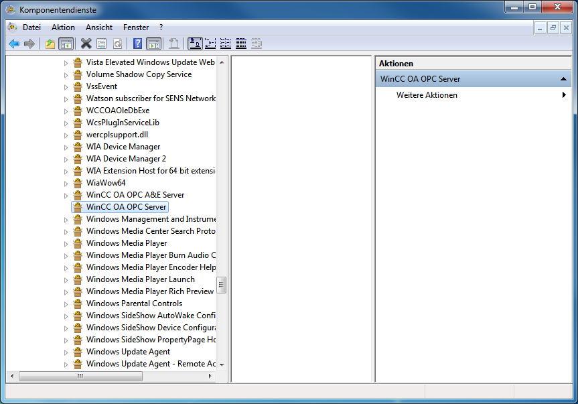This screenshot has height=404, width=578.
Task: Open the Fenster menu
Action: pos(136,27)
